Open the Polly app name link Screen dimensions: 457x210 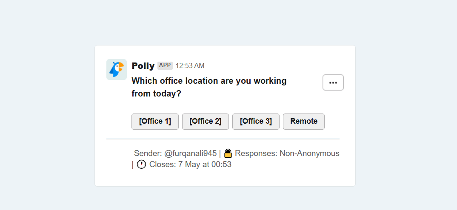pos(143,66)
